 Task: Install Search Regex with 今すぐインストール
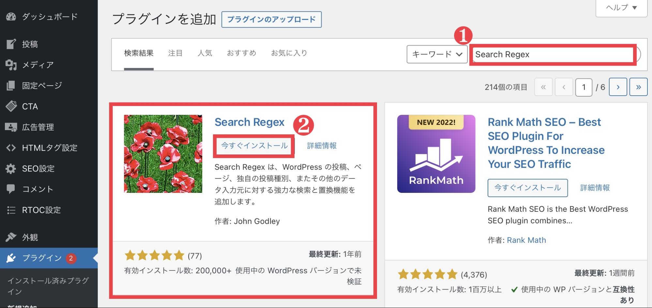click(254, 146)
